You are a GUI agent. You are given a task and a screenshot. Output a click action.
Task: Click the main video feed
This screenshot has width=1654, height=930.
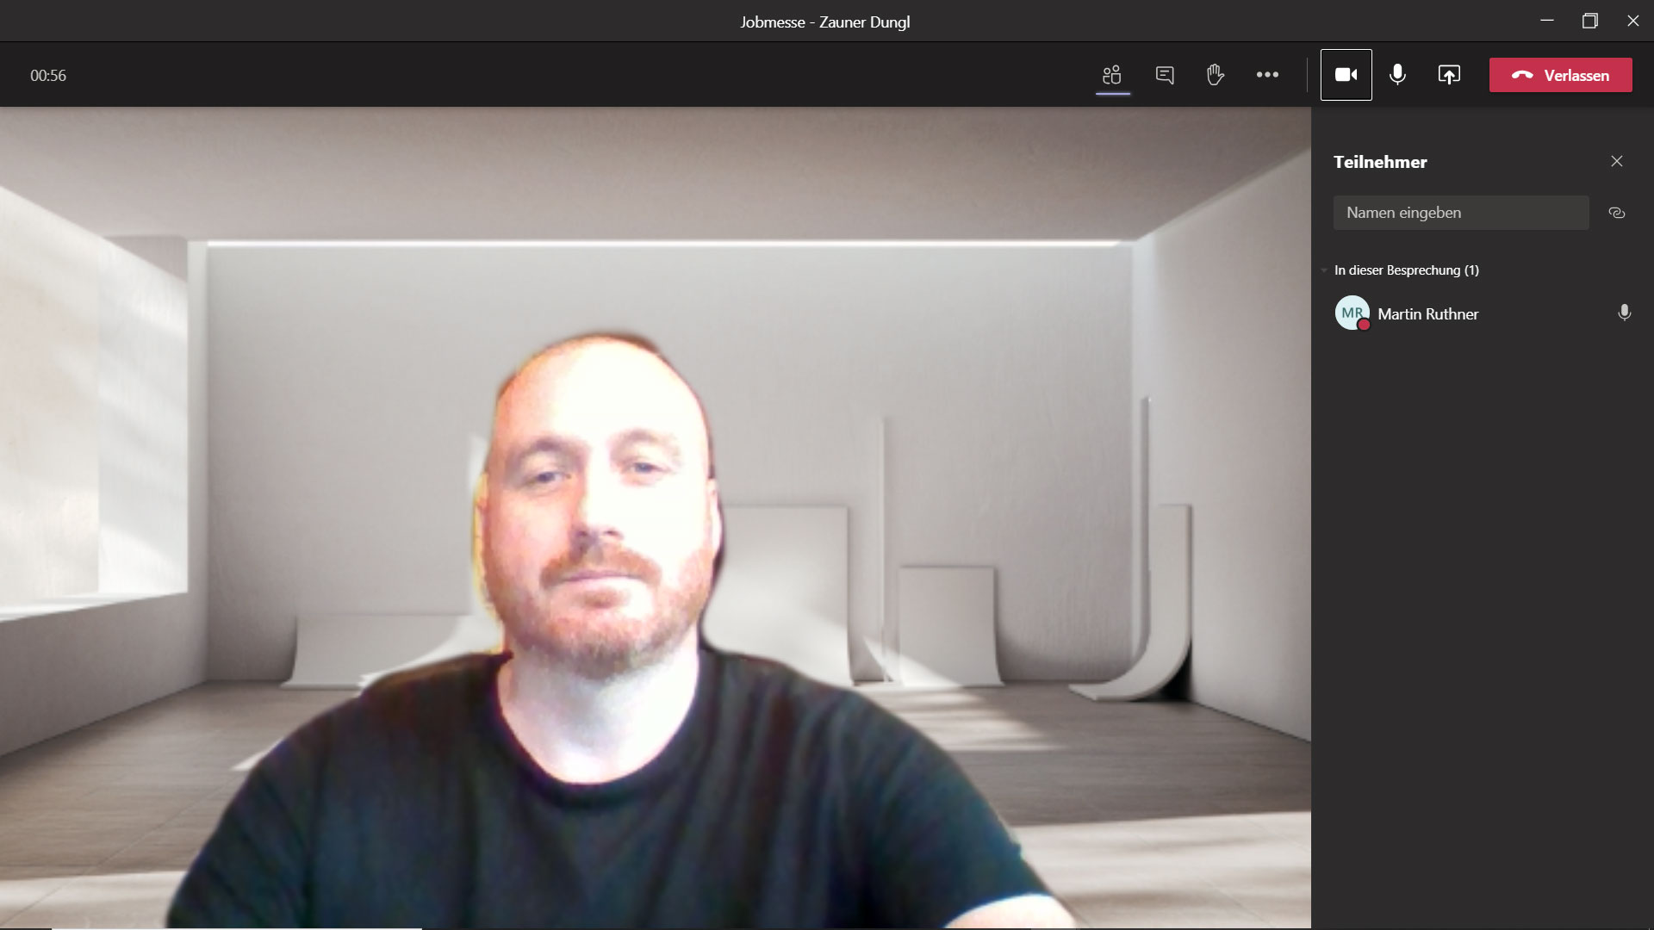656,518
